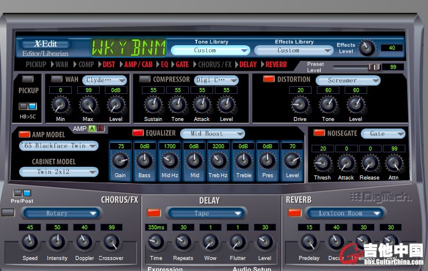Click the Equalizer Treble knob
Viewport: 428px width, 271px height.
[x=243, y=161]
